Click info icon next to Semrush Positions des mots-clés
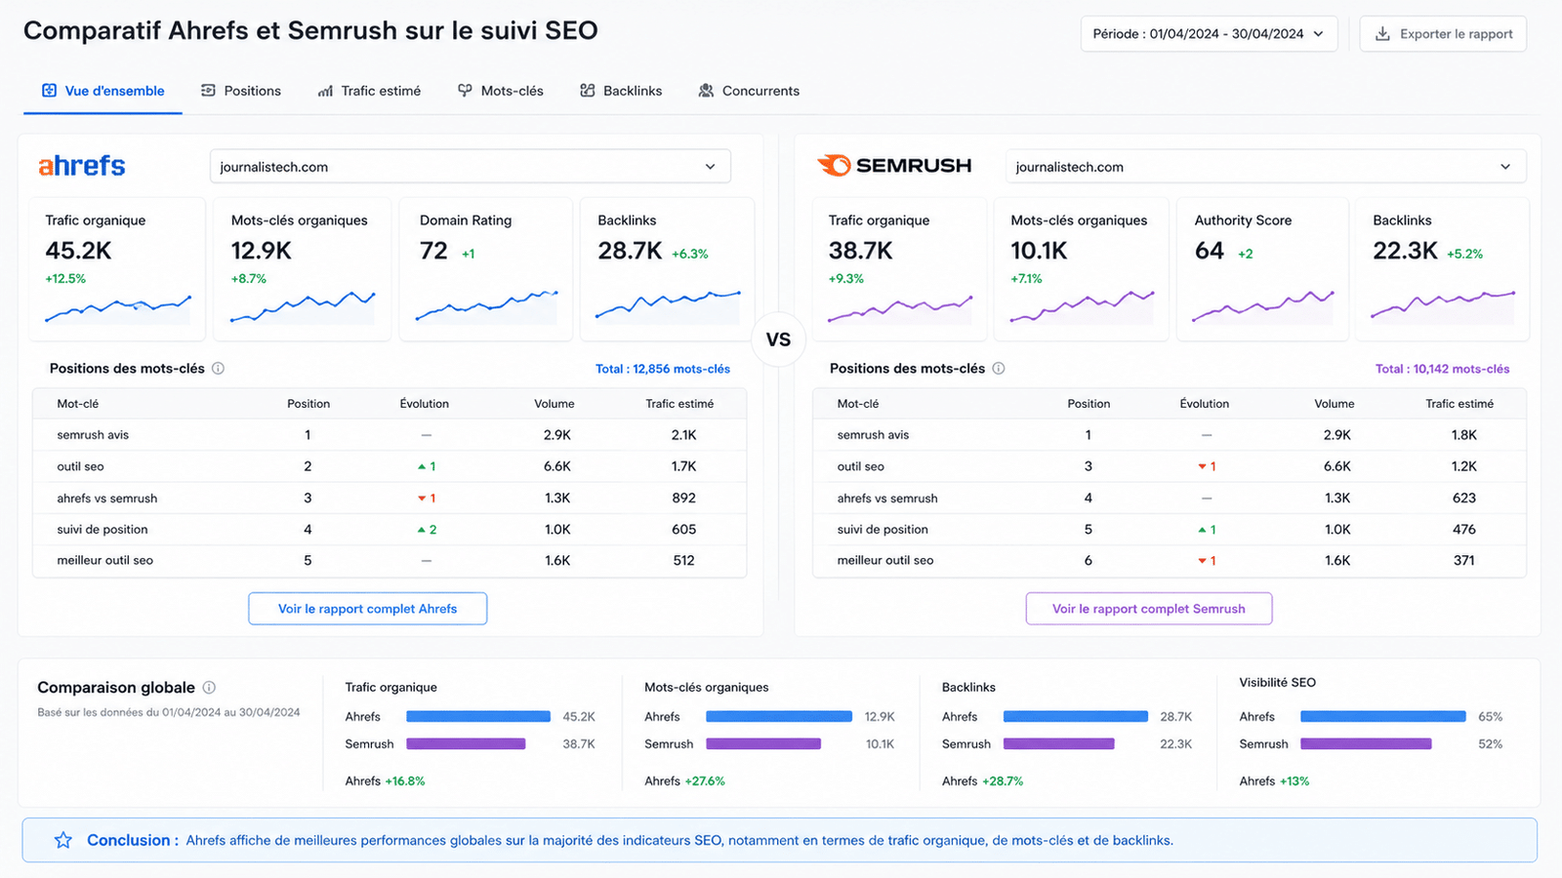Screen dimensions: 1562x878 pyautogui.click(x=999, y=369)
